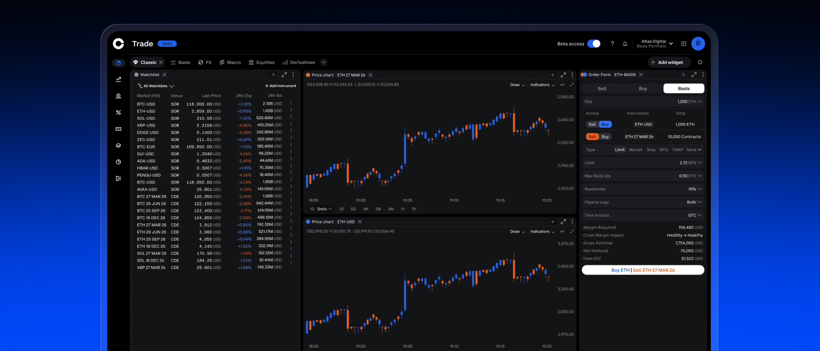
Task: Toggle the Beta access switch
Action: [x=595, y=44]
